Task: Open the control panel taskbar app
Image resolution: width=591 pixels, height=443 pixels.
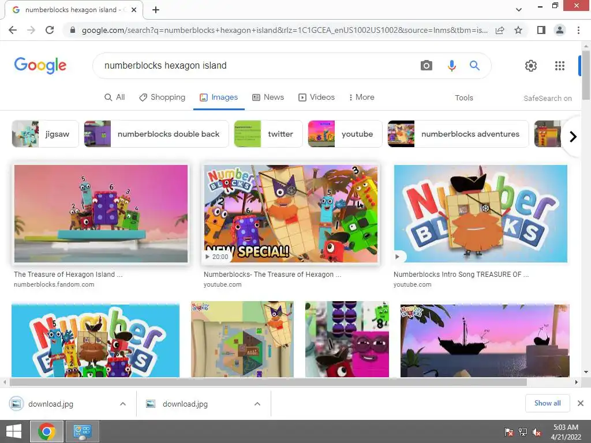Action: pyautogui.click(x=83, y=431)
